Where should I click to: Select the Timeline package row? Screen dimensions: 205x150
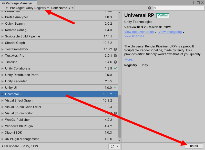point(59,62)
